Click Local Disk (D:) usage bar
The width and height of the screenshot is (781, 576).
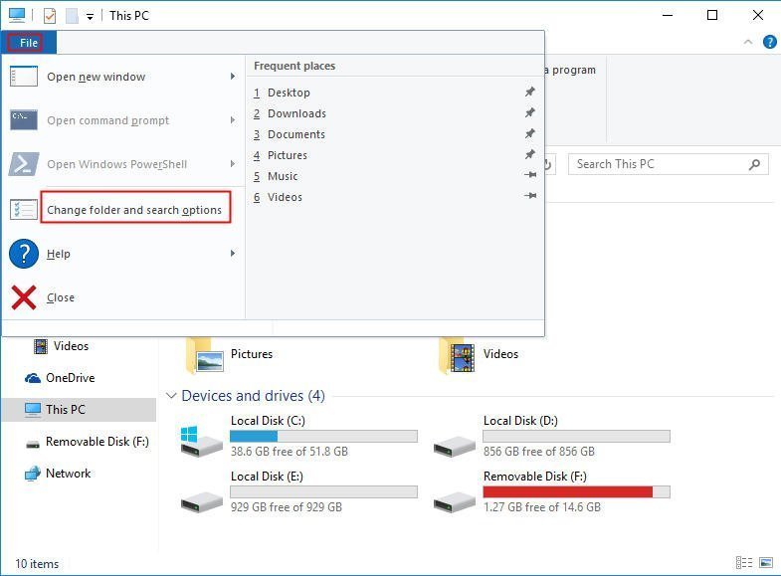click(x=576, y=437)
